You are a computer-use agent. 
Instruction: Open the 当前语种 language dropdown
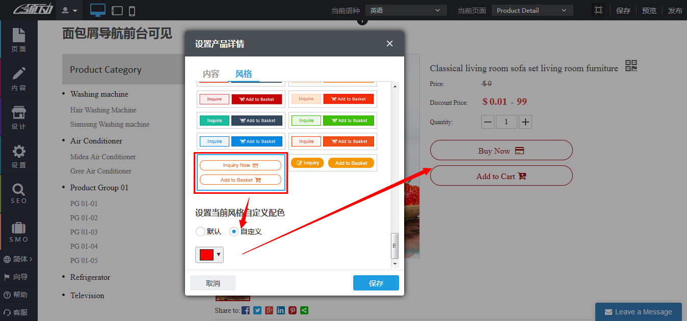(406, 10)
